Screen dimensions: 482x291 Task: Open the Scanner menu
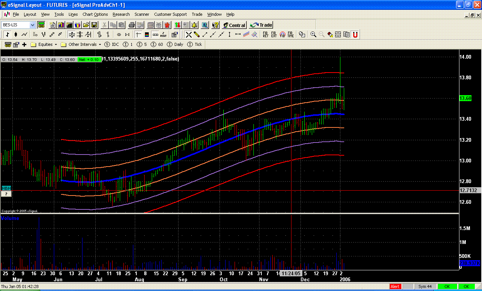click(142, 14)
